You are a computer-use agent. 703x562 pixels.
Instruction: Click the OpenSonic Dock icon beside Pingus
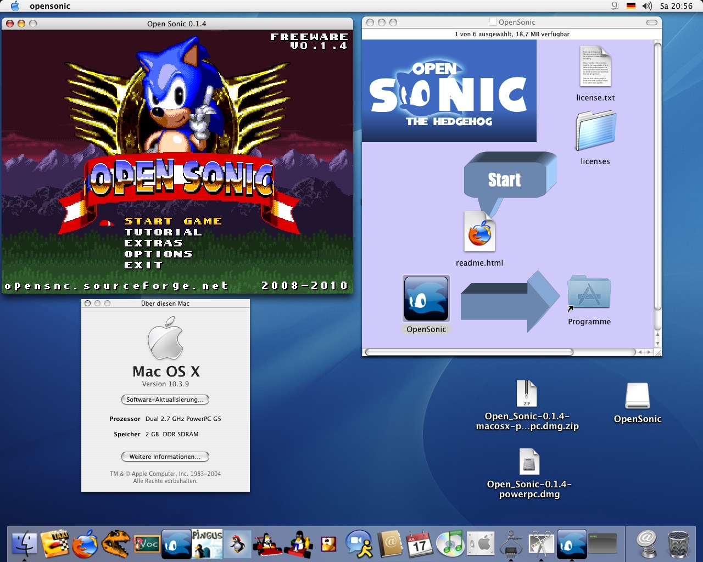177,544
